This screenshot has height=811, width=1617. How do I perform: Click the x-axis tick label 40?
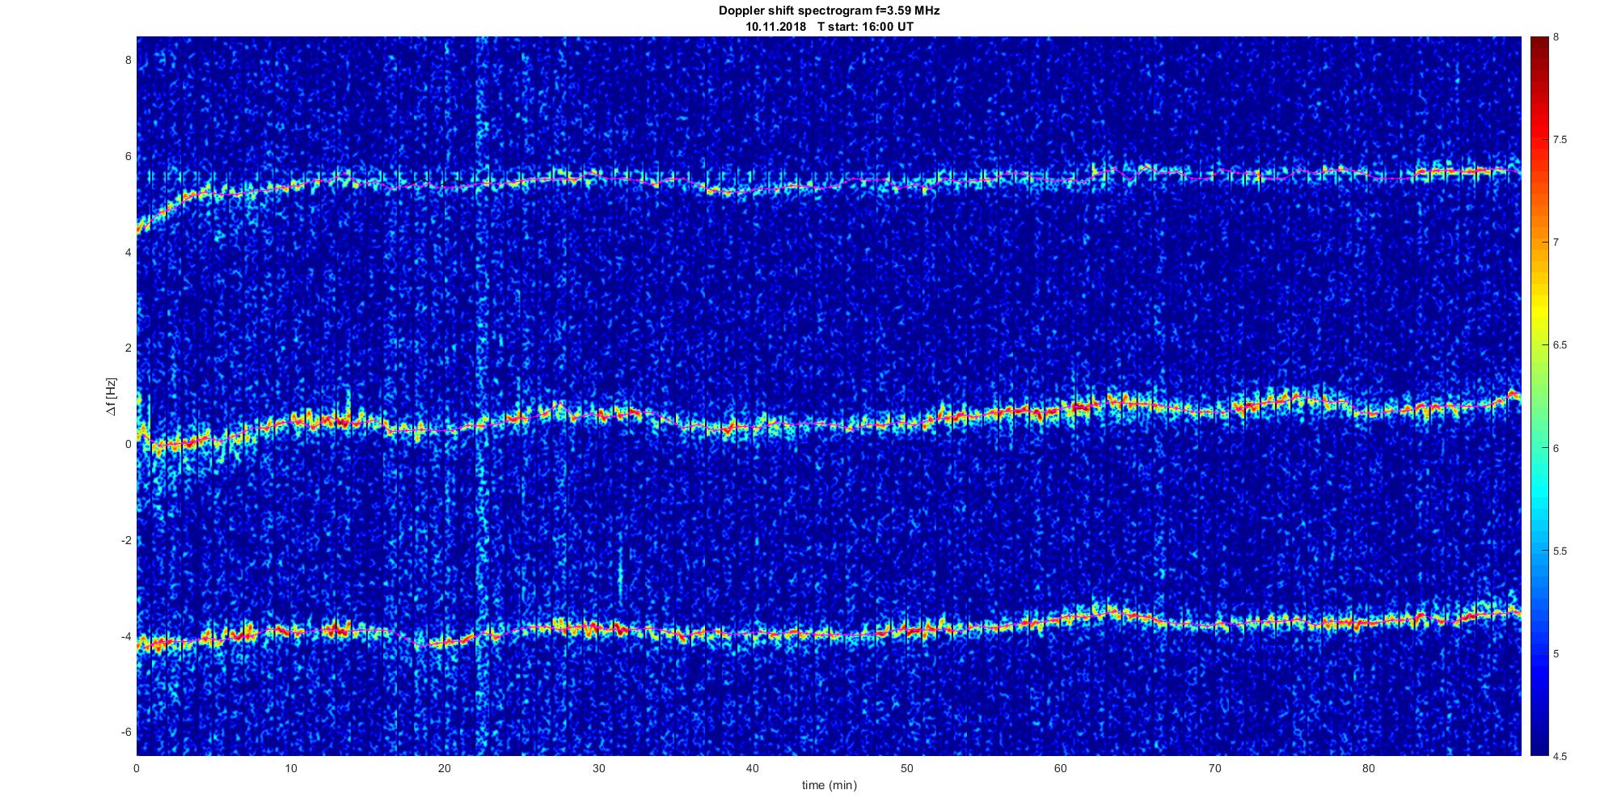point(753,768)
